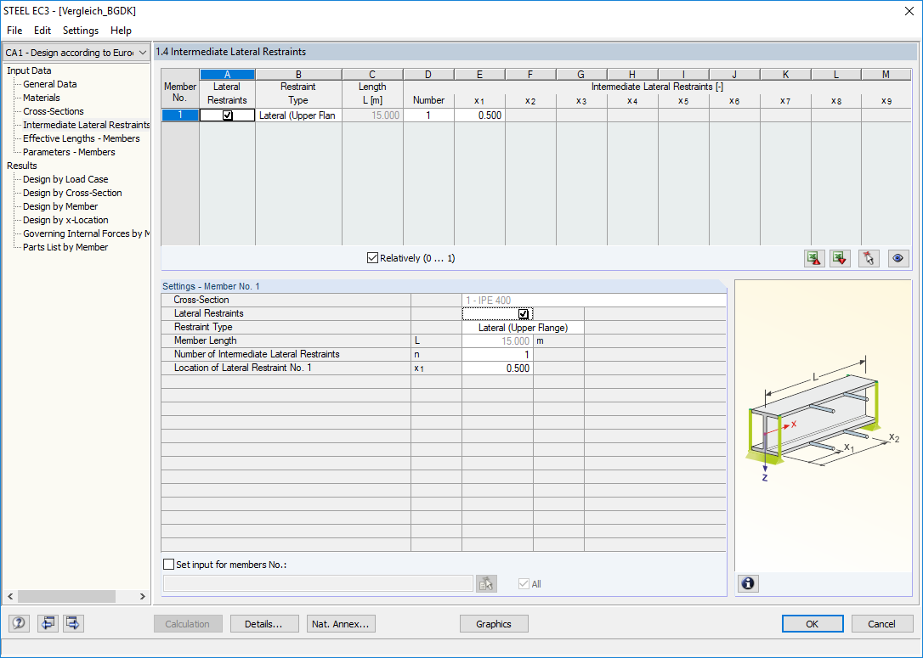Image resolution: width=923 pixels, height=658 pixels.
Task: Close the STEEL EC3 window
Action: [x=909, y=11]
